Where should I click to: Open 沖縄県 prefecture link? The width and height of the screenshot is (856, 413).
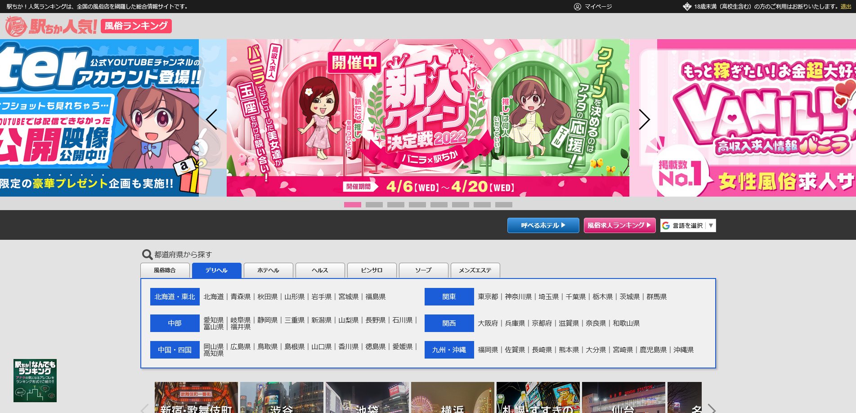[684, 350]
